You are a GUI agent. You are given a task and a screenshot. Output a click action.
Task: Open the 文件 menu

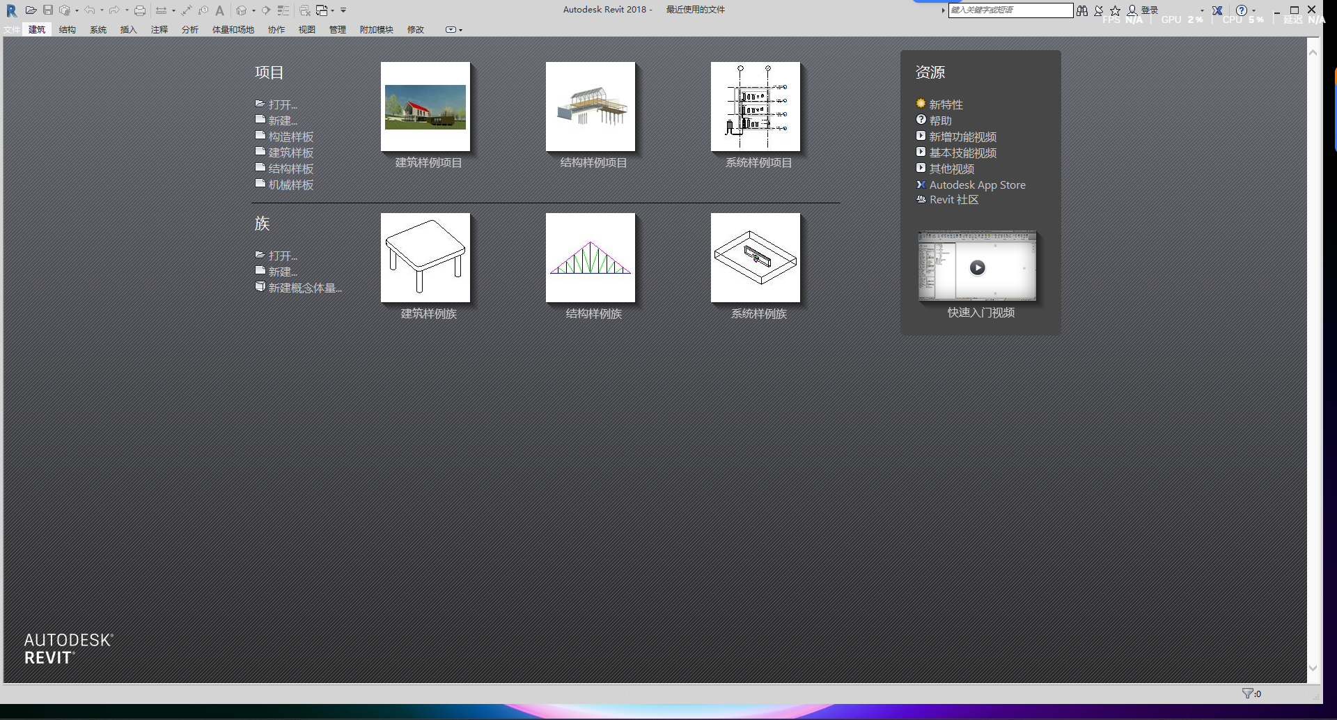pyautogui.click(x=11, y=30)
